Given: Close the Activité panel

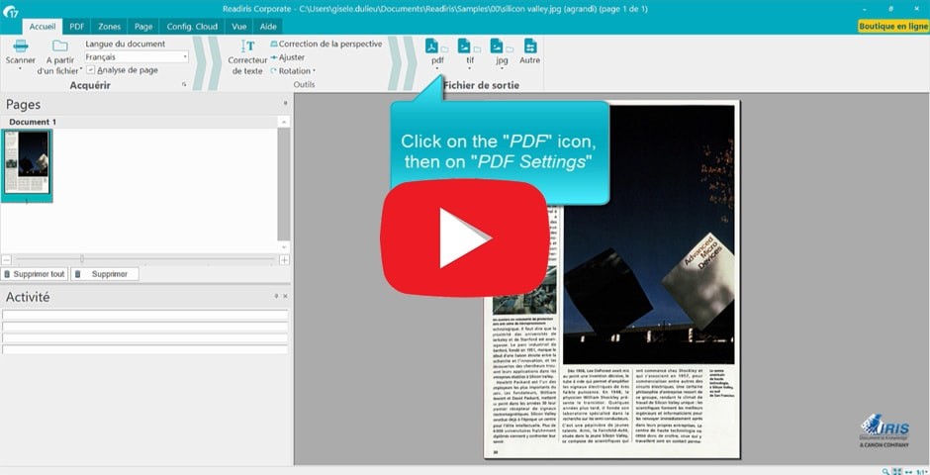Looking at the screenshot, I should point(285,296).
